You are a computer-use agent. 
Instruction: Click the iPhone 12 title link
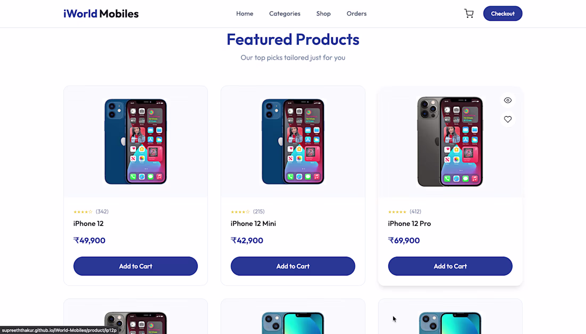tap(88, 223)
